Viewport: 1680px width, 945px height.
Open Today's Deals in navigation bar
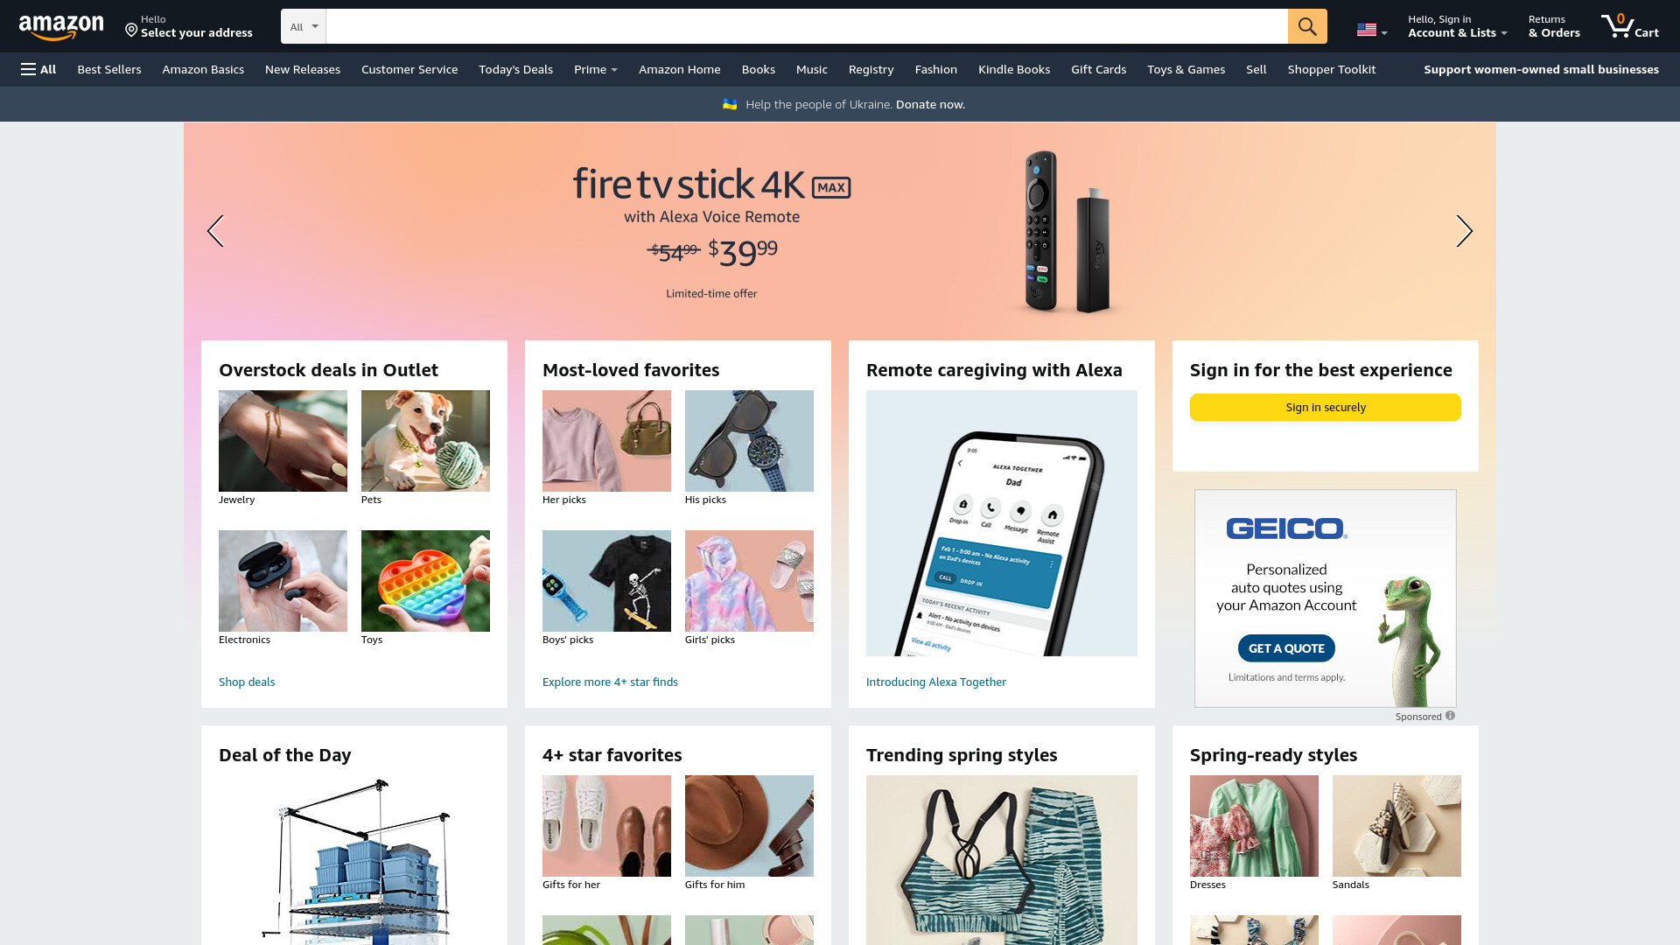(x=515, y=69)
